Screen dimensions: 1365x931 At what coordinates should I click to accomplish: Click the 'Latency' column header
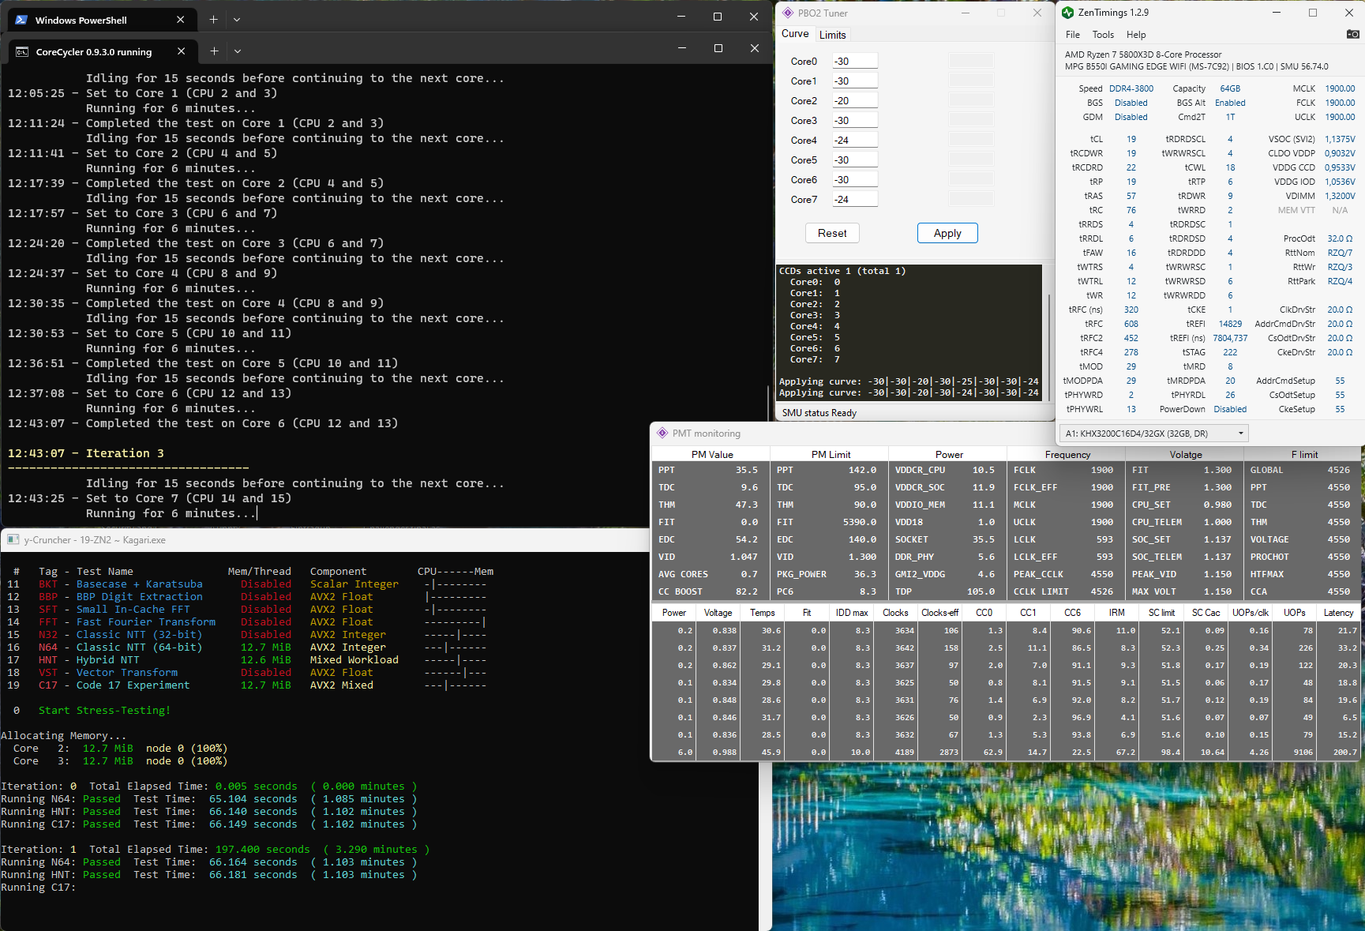coord(1338,613)
